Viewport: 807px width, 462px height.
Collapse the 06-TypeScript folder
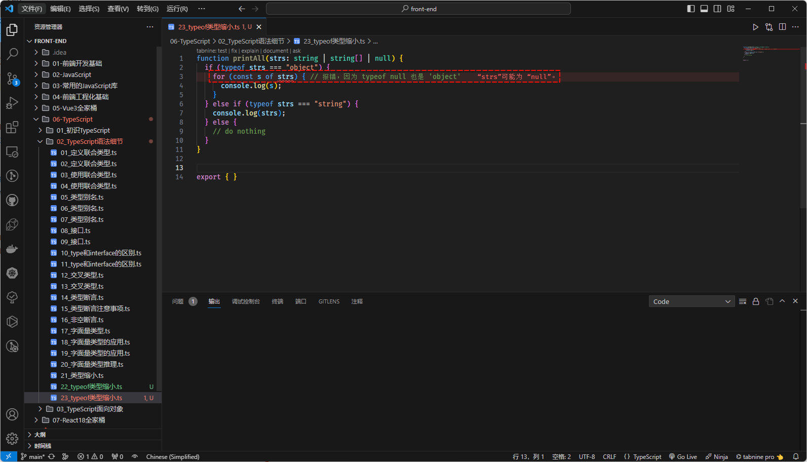pyautogui.click(x=72, y=119)
